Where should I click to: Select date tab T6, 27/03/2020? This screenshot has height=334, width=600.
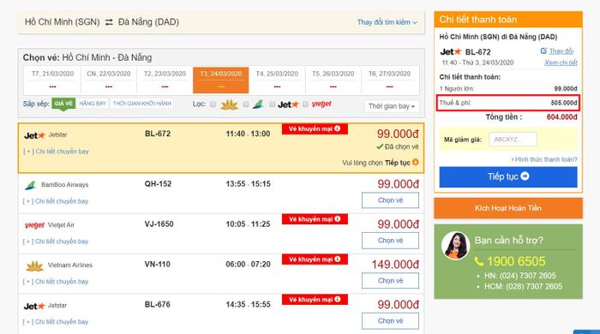(x=389, y=80)
